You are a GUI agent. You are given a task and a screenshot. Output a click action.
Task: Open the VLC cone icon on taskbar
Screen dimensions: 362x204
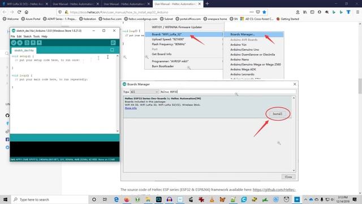pos(212,199)
